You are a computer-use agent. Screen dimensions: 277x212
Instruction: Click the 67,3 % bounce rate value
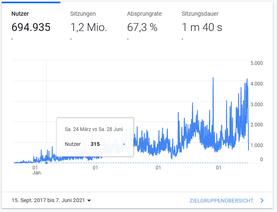[x=142, y=27]
